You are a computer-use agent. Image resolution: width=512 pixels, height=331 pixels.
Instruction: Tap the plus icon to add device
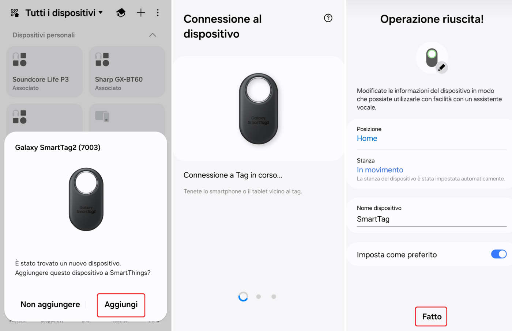point(141,13)
